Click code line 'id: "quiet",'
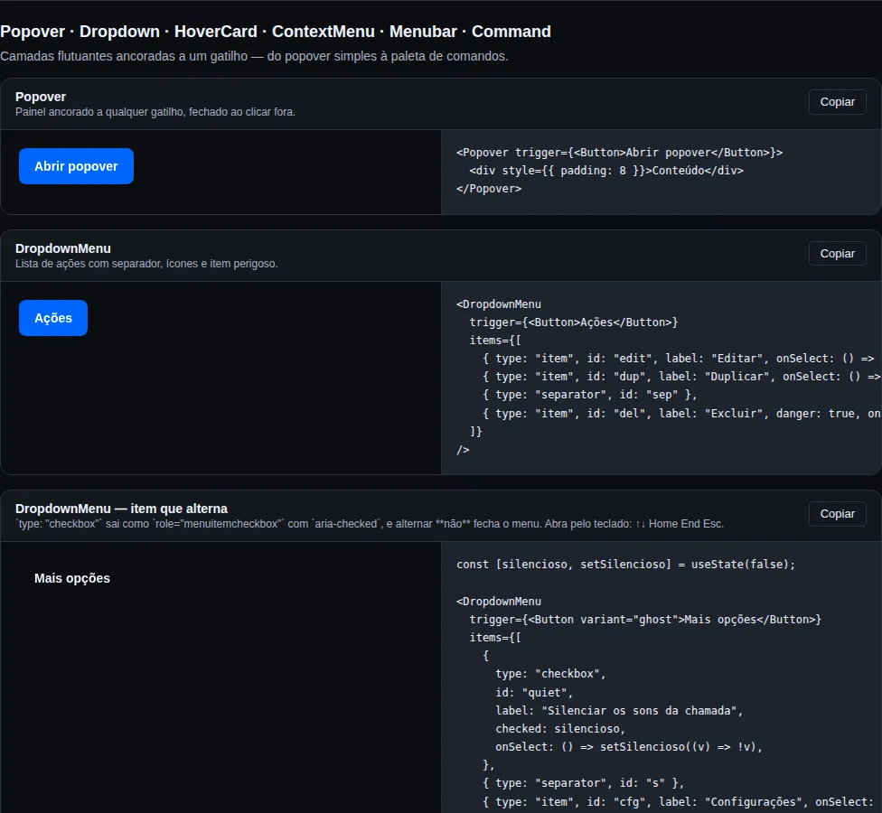 tap(534, 693)
